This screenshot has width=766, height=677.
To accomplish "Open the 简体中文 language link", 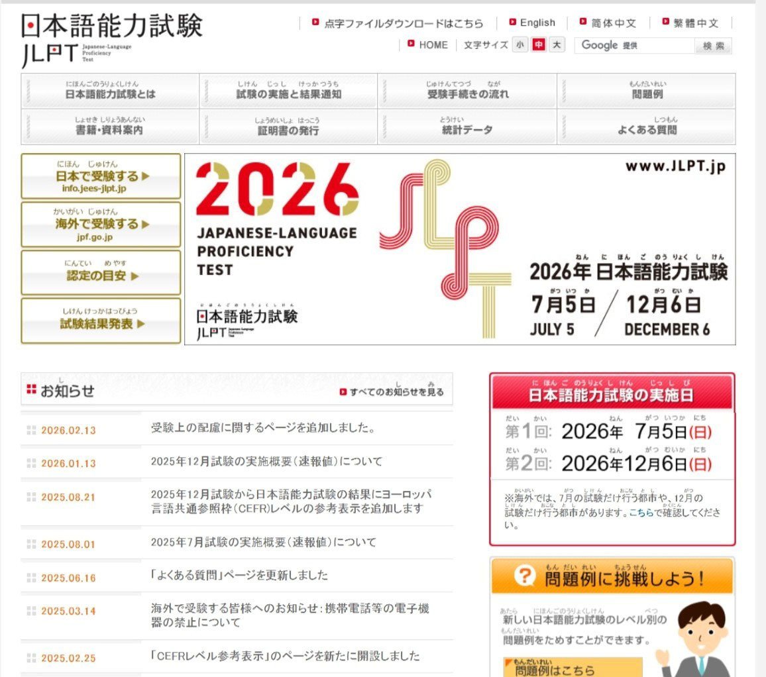I will 613,23.
